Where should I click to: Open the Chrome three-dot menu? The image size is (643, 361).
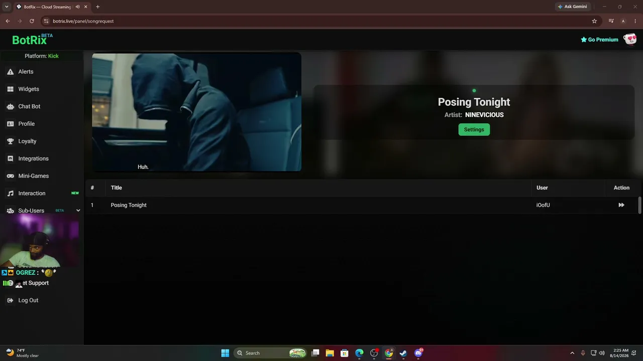coord(635,21)
